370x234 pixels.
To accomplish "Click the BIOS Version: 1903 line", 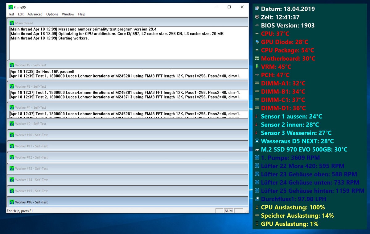I will (287, 25).
